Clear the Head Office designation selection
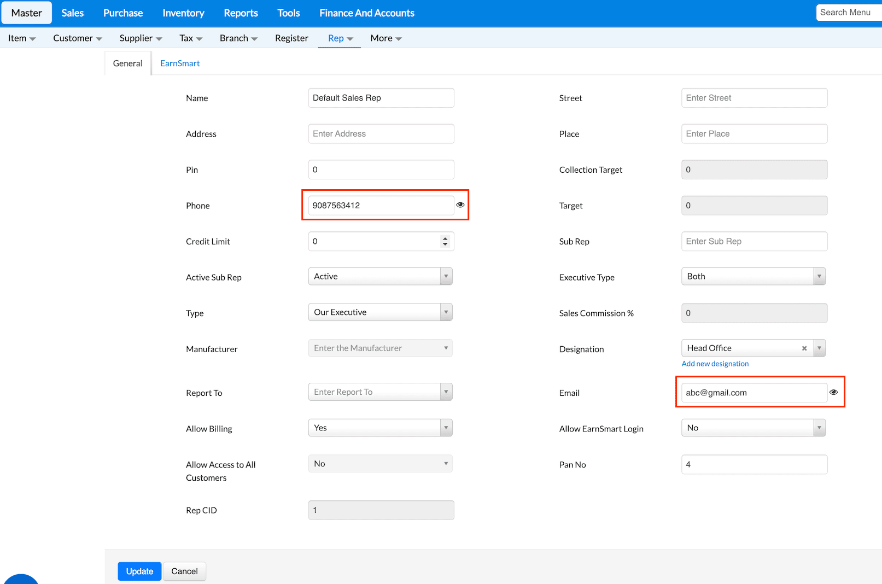 804,348
